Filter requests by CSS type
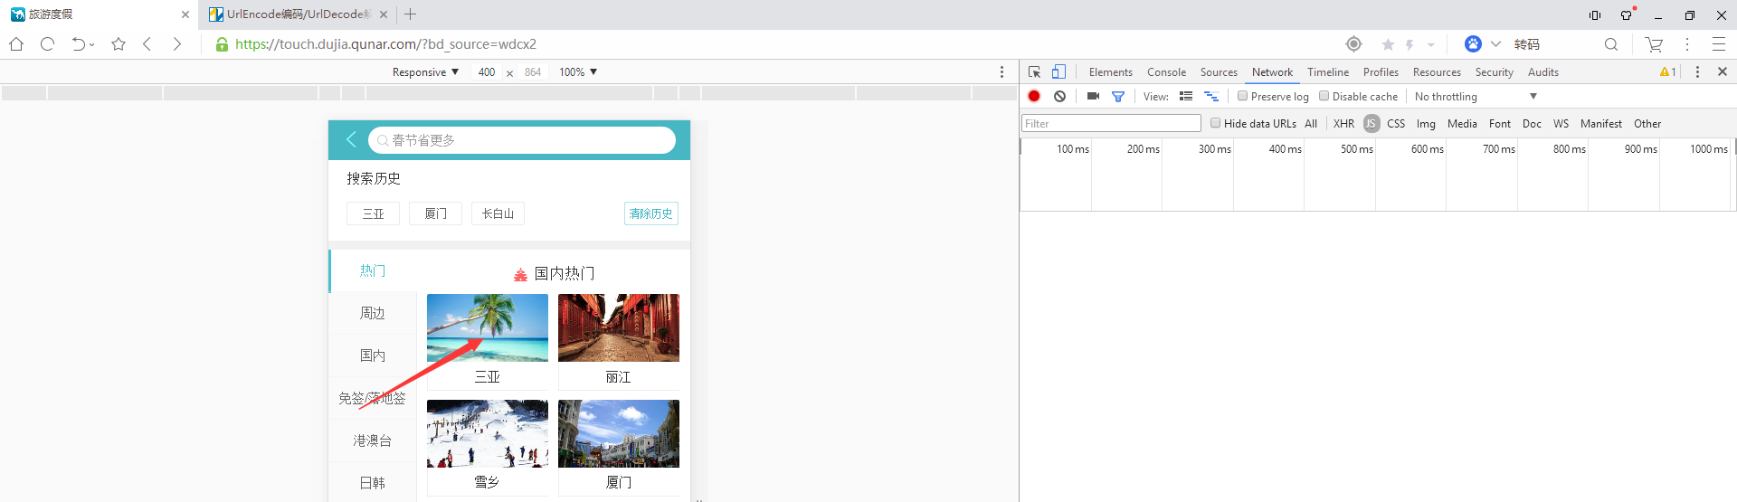 [1396, 124]
